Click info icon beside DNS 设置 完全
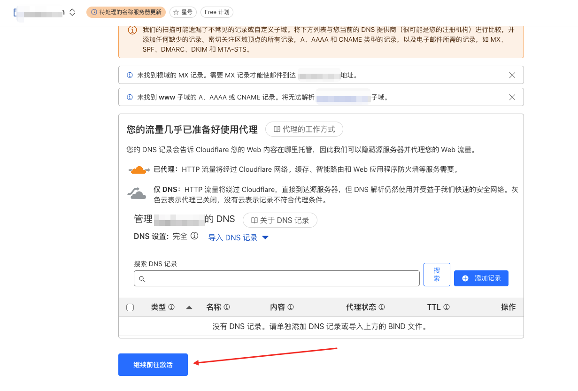578x391 pixels. 194,236
